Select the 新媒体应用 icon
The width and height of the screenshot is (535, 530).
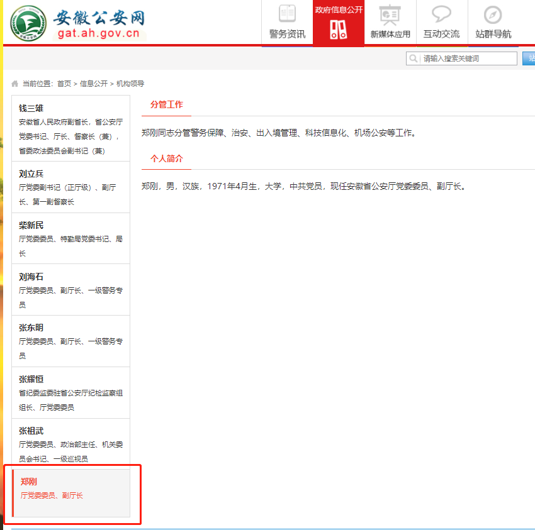(x=390, y=16)
